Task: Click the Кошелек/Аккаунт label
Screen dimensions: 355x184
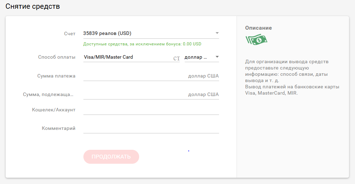Action: (x=54, y=110)
